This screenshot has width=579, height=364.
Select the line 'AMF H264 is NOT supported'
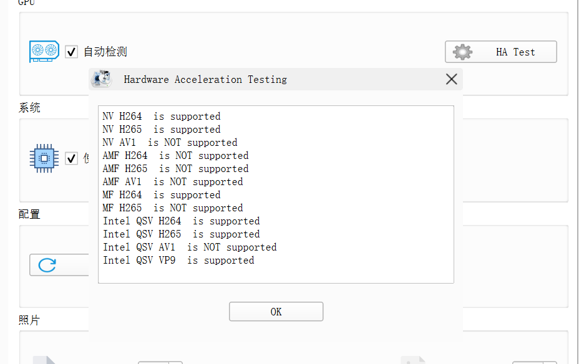pyautogui.click(x=175, y=156)
